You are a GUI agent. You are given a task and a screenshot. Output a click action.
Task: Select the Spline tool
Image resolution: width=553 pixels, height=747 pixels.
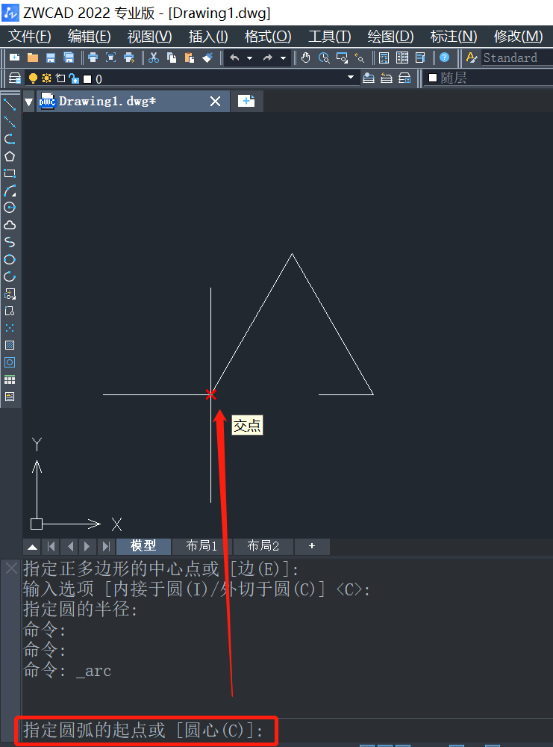coord(10,242)
